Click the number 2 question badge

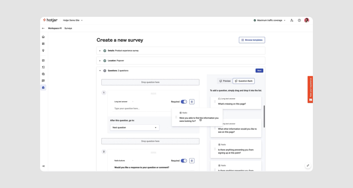[x=104, y=152]
